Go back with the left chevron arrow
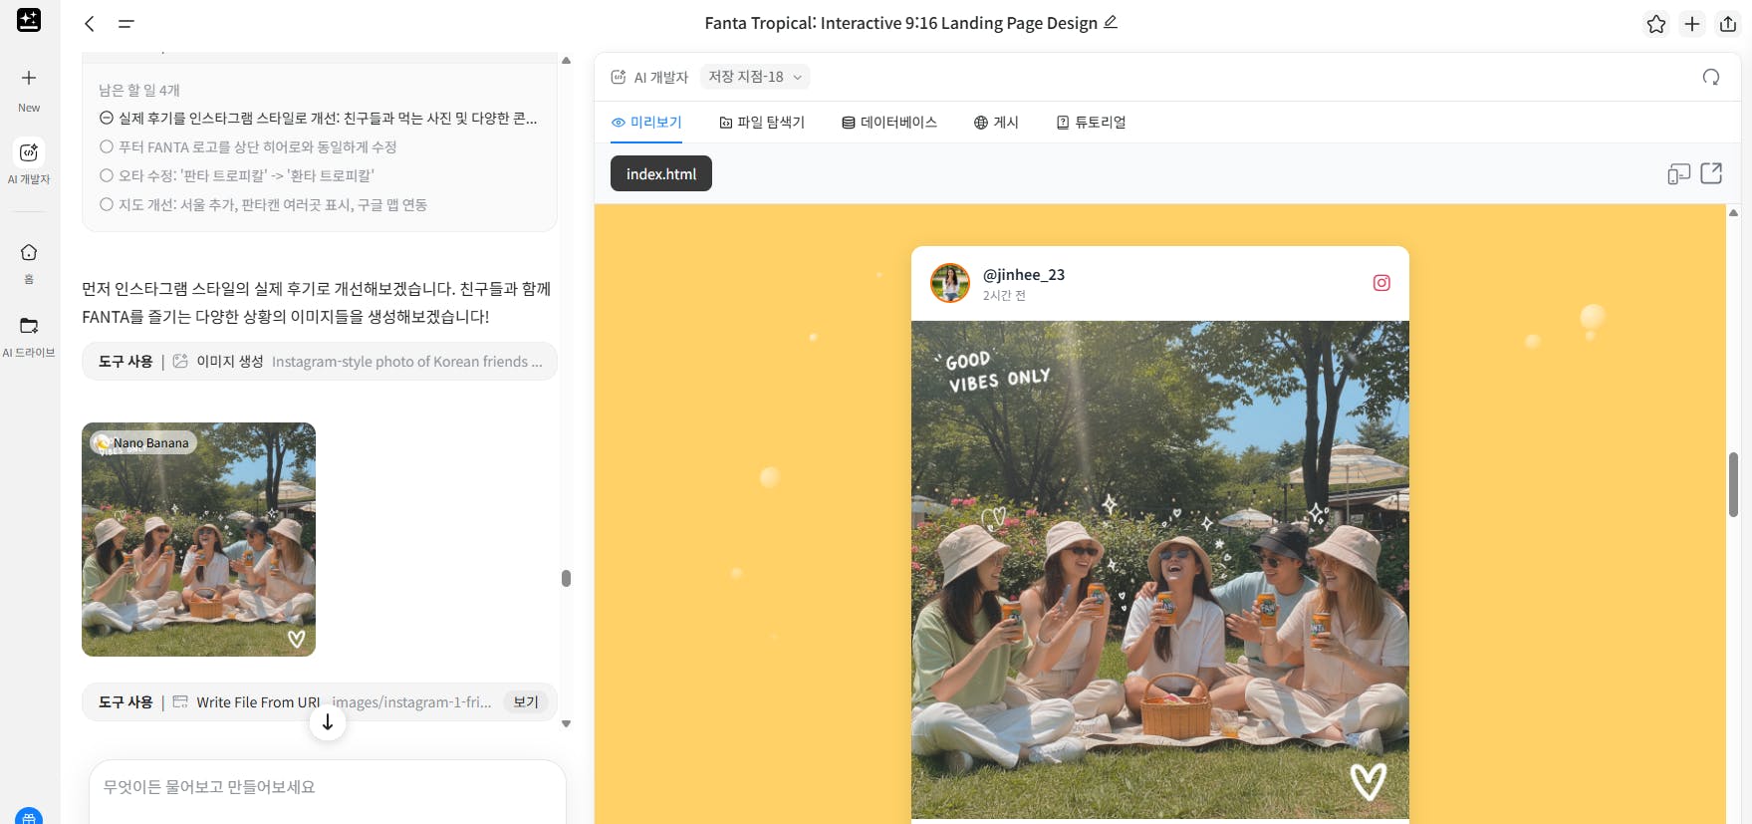1752x824 pixels. tap(90, 23)
